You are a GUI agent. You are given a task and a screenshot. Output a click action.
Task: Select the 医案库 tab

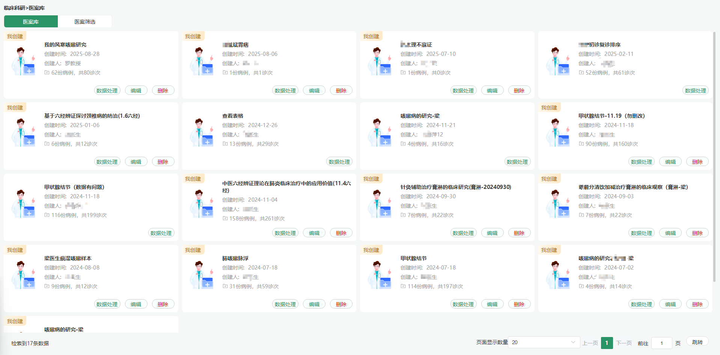click(x=31, y=21)
